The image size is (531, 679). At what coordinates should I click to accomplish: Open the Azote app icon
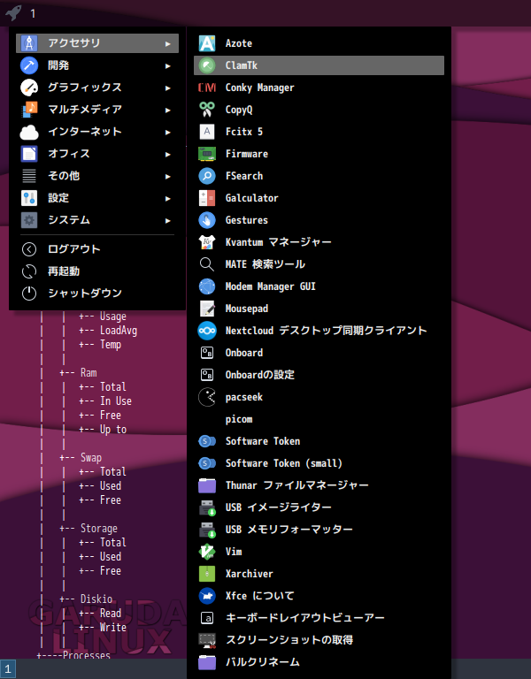(207, 43)
